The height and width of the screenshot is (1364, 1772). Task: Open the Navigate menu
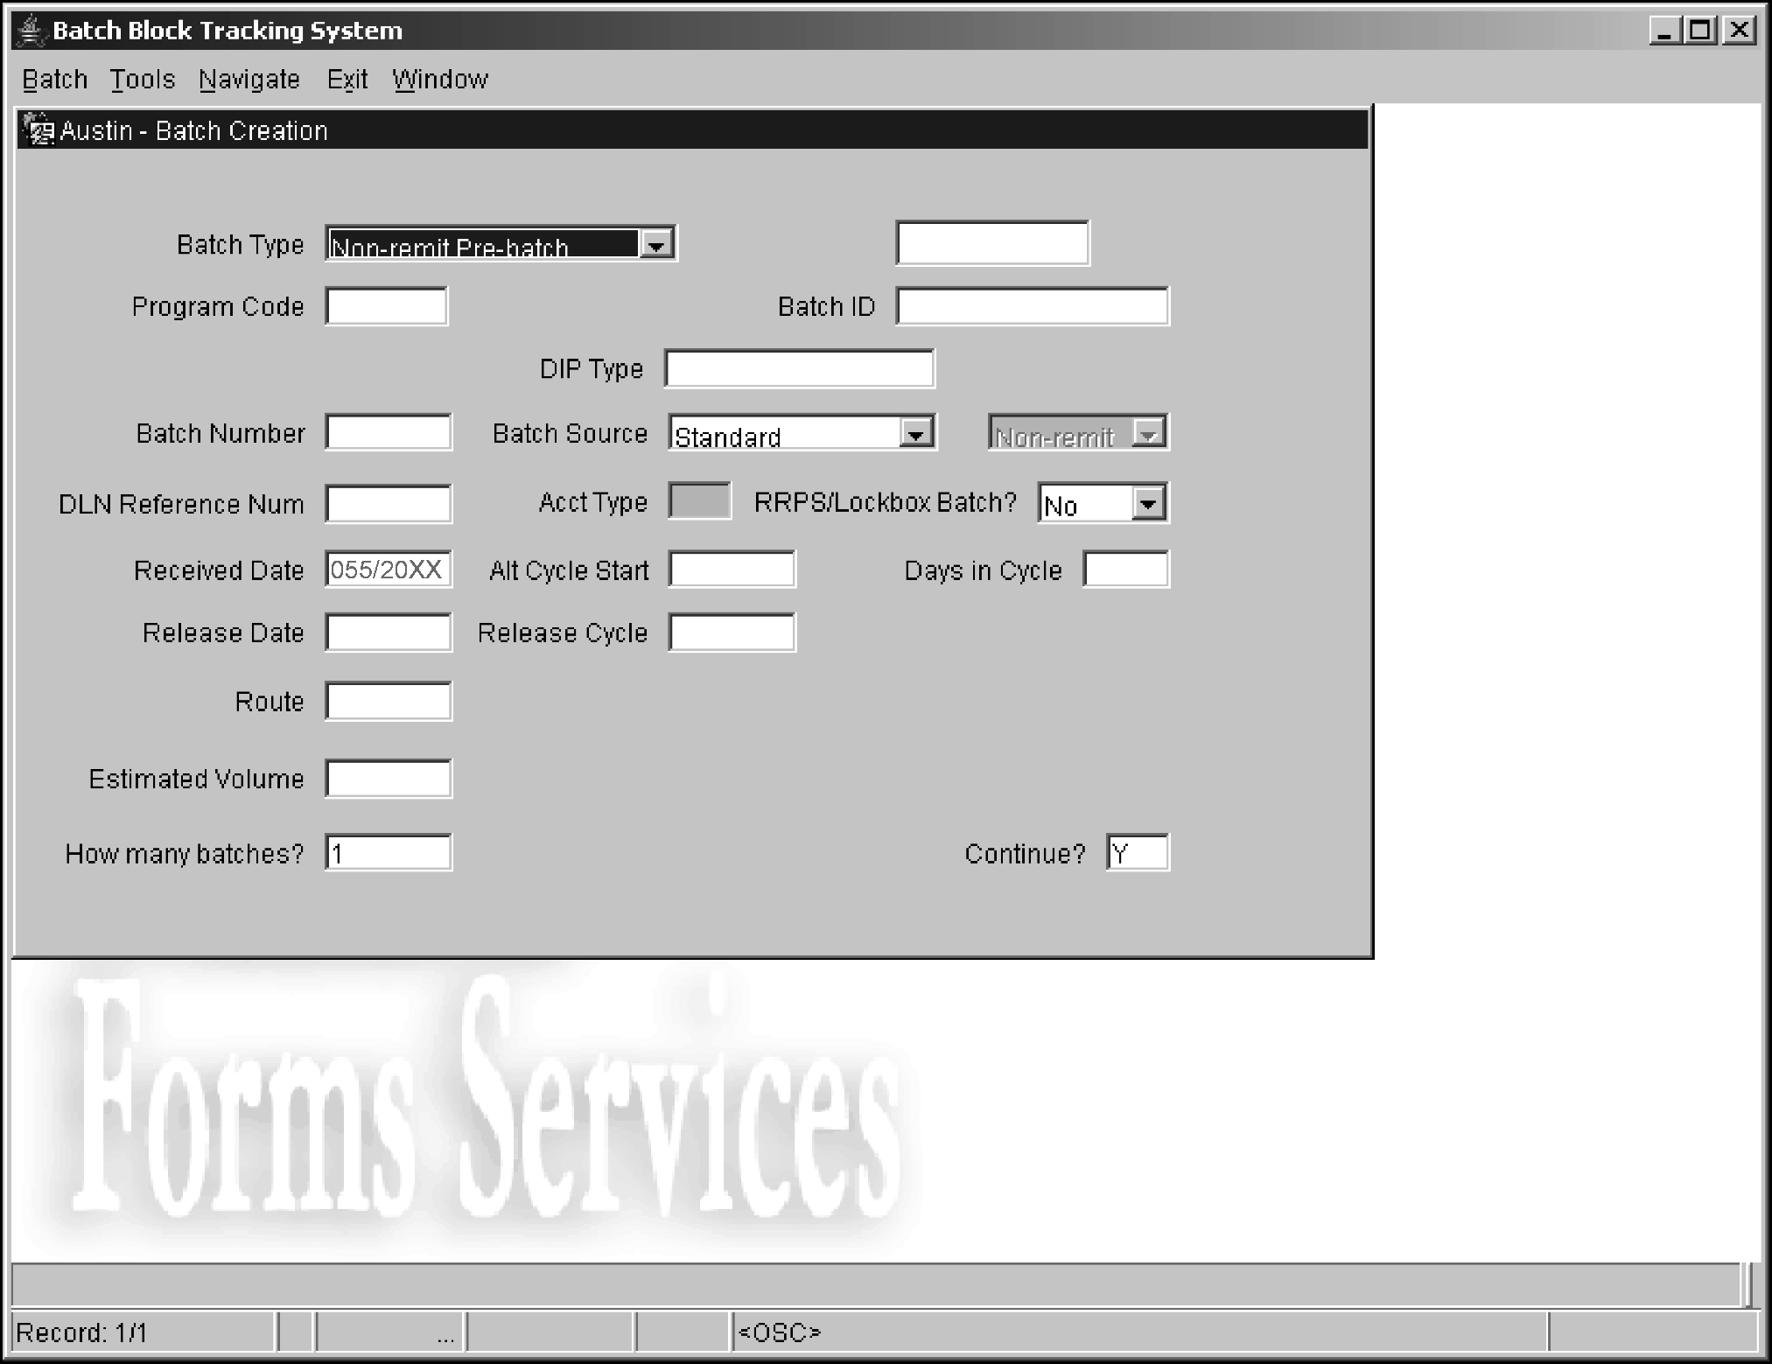click(x=249, y=80)
